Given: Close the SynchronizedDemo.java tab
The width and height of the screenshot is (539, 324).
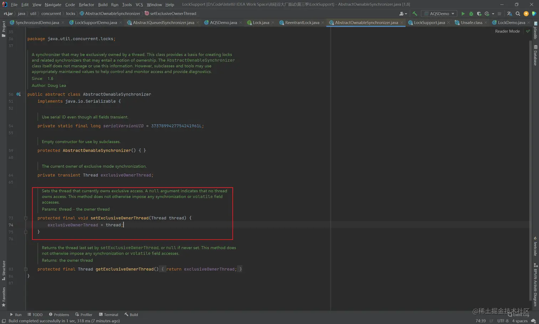Looking at the screenshot, I should click(63, 22).
